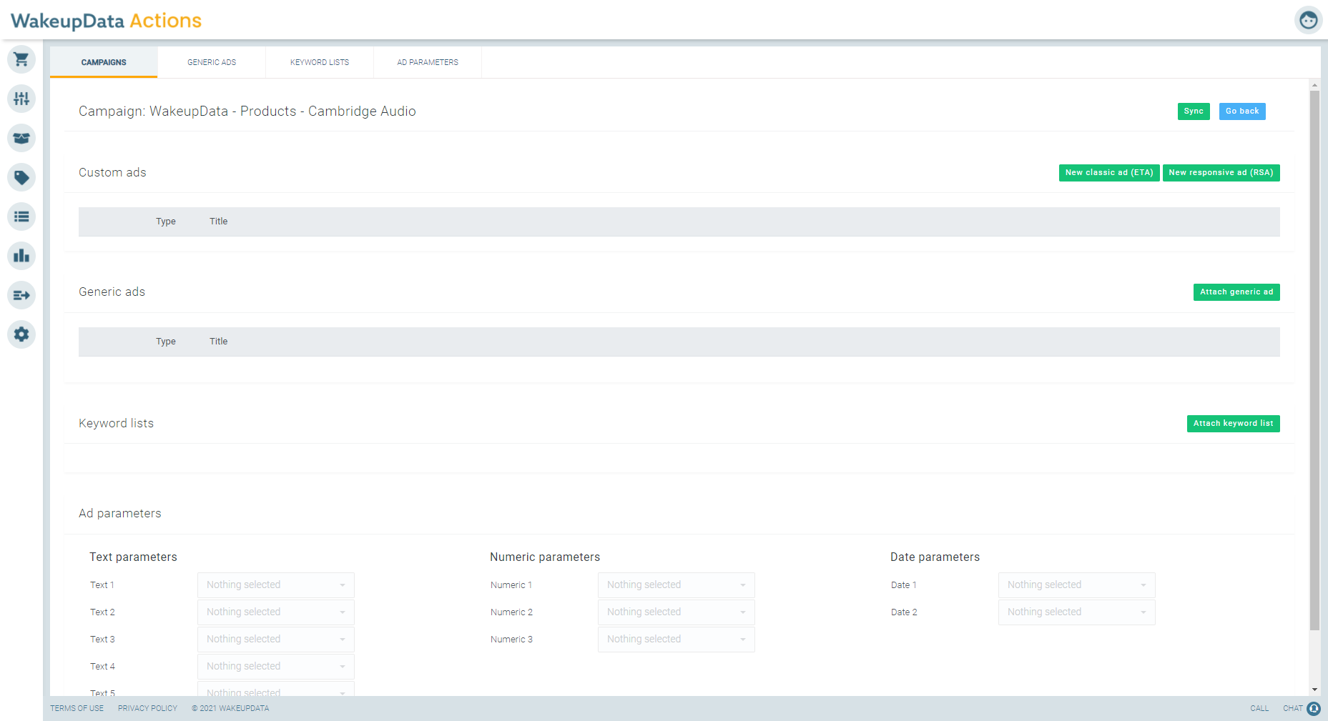Image resolution: width=1328 pixels, height=721 pixels.
Task: Open the Numeric 2 dropdown
Action: (677, 612)
